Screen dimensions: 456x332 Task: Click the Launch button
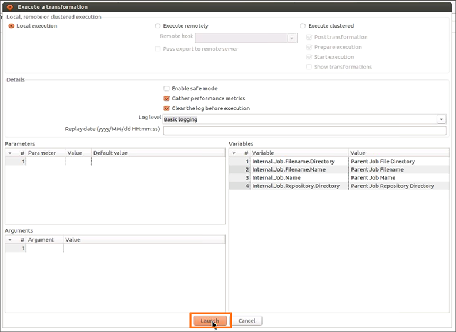[x=210, y=321]
